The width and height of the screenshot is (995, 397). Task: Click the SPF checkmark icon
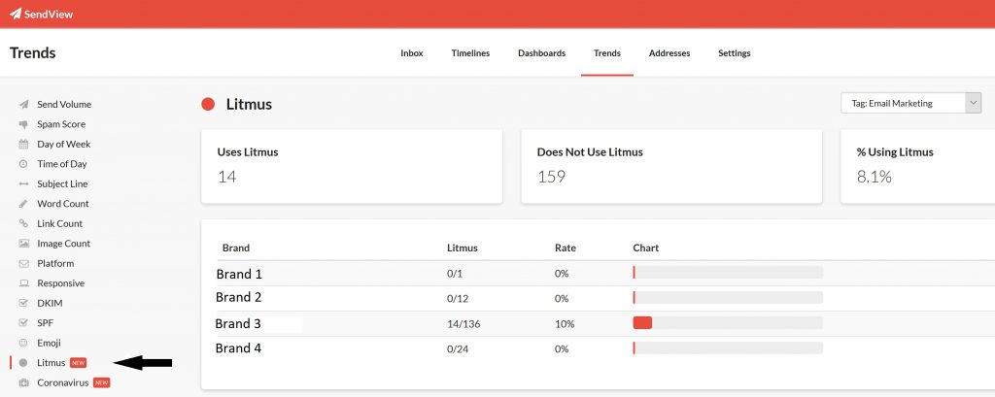[23, 323]
